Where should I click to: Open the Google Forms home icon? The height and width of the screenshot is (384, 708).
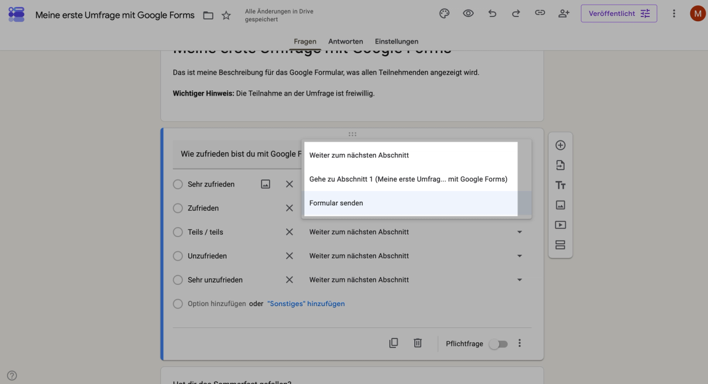[17, 15]
